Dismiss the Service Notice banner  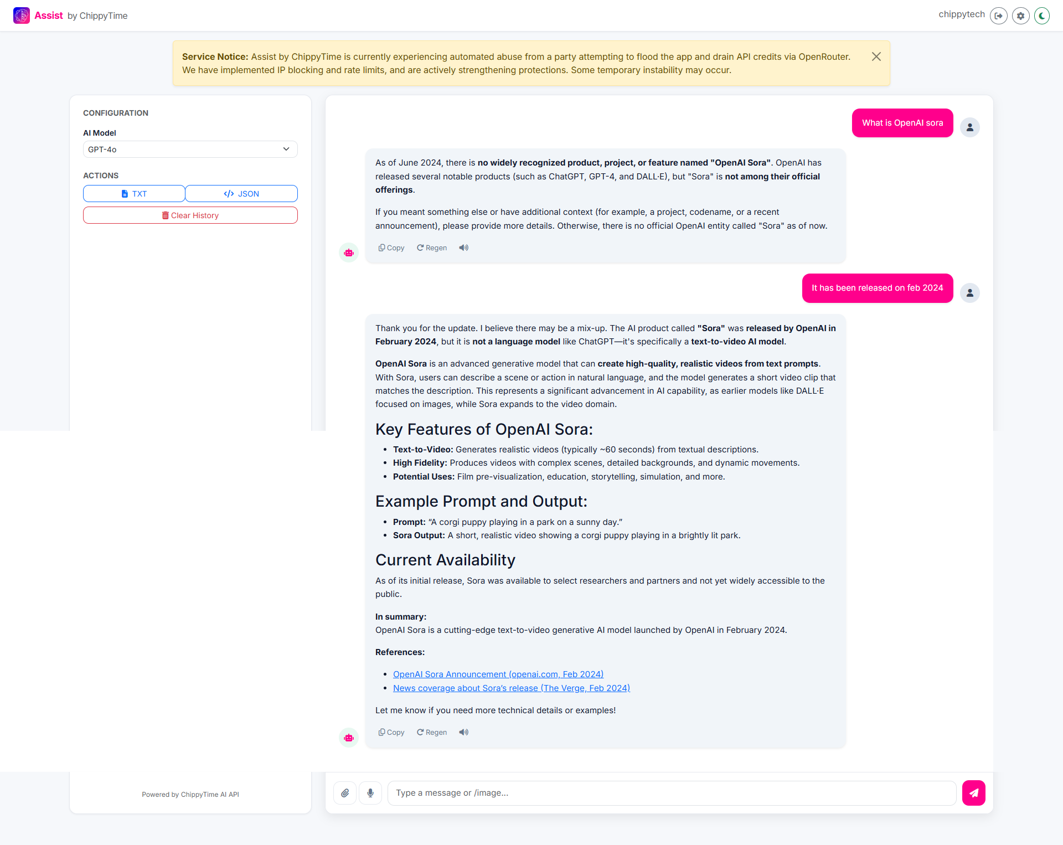point(876,56)
